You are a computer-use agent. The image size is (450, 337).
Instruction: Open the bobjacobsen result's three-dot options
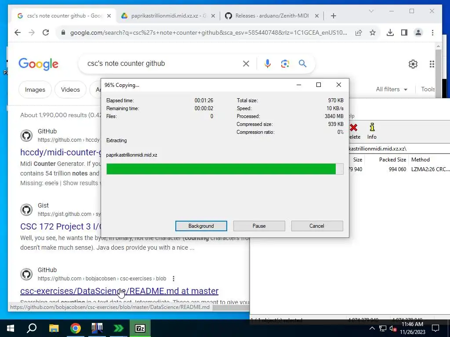(173, 279)
